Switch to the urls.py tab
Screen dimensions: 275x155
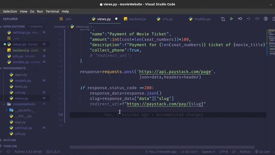click(165, 19)
